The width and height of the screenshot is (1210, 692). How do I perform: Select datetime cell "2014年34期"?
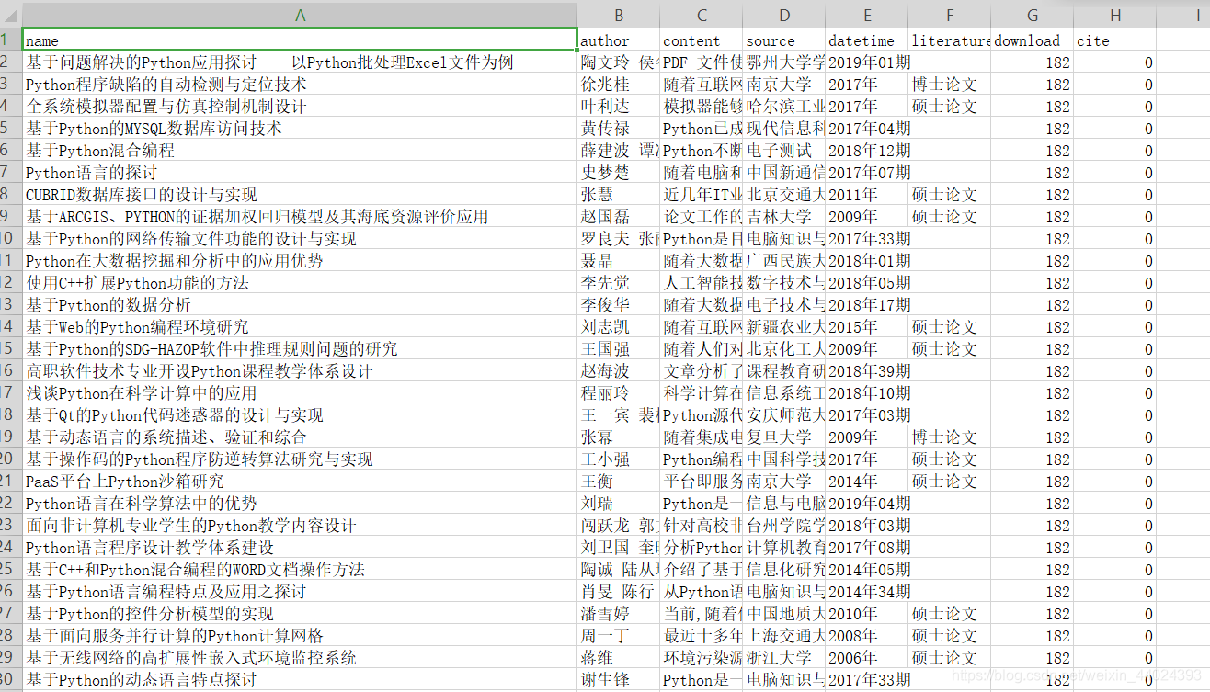pyautogui.click(x=867, y=592)
